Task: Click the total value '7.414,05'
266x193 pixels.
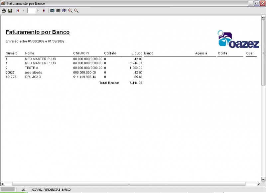Action: click(136, 83)
